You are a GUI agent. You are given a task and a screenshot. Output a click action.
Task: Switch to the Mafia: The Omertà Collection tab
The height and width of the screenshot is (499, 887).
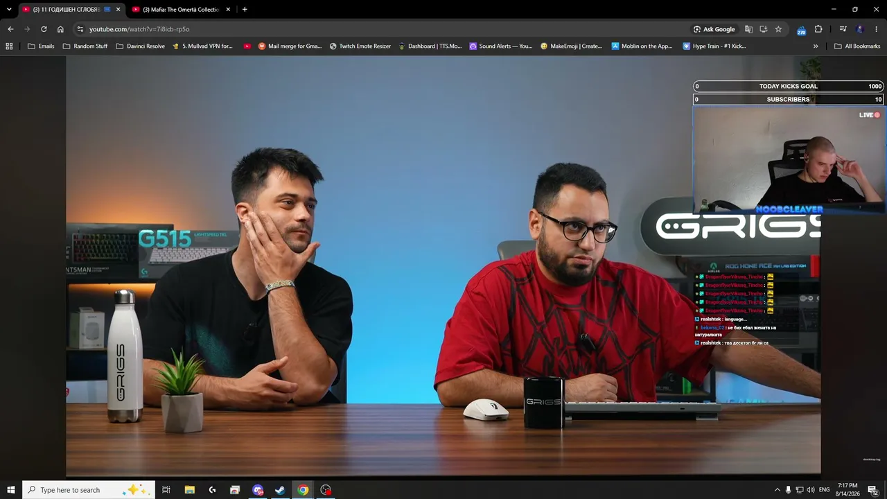click(x=181, y=10)
